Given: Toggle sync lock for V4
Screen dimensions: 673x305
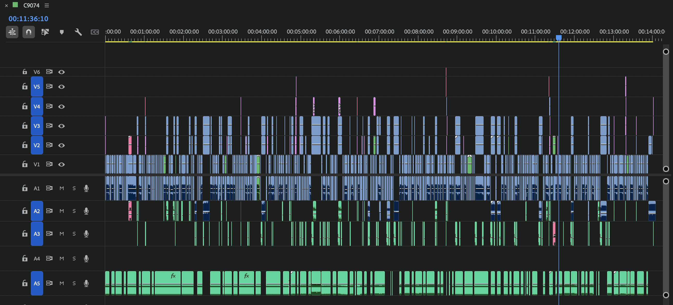Looking at the screenshot, I should tap(49, 106).
